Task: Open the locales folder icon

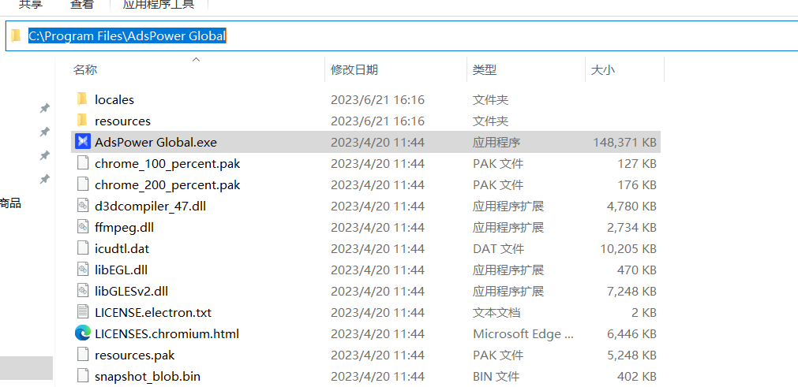Action: (x=82, y=99)
